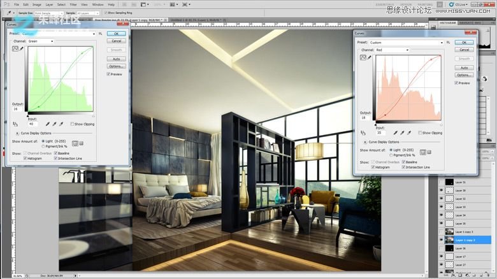Click Options... in Red Curves dialog
Viewport: 497px width, 279px height.
[x=464, y=75]
